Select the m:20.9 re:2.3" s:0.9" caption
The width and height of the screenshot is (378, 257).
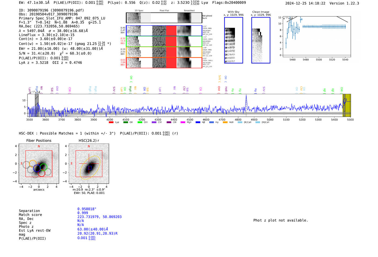point(89,190)
